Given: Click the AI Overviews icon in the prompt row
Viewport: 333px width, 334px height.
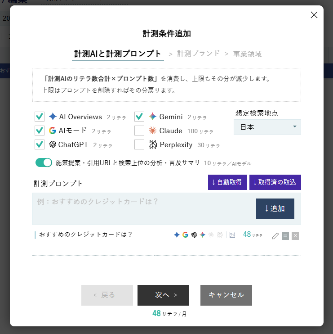Looking at the screenshot, I should point(177,235).
